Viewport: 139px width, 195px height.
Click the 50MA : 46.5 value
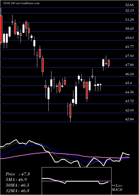pos(17,185)
